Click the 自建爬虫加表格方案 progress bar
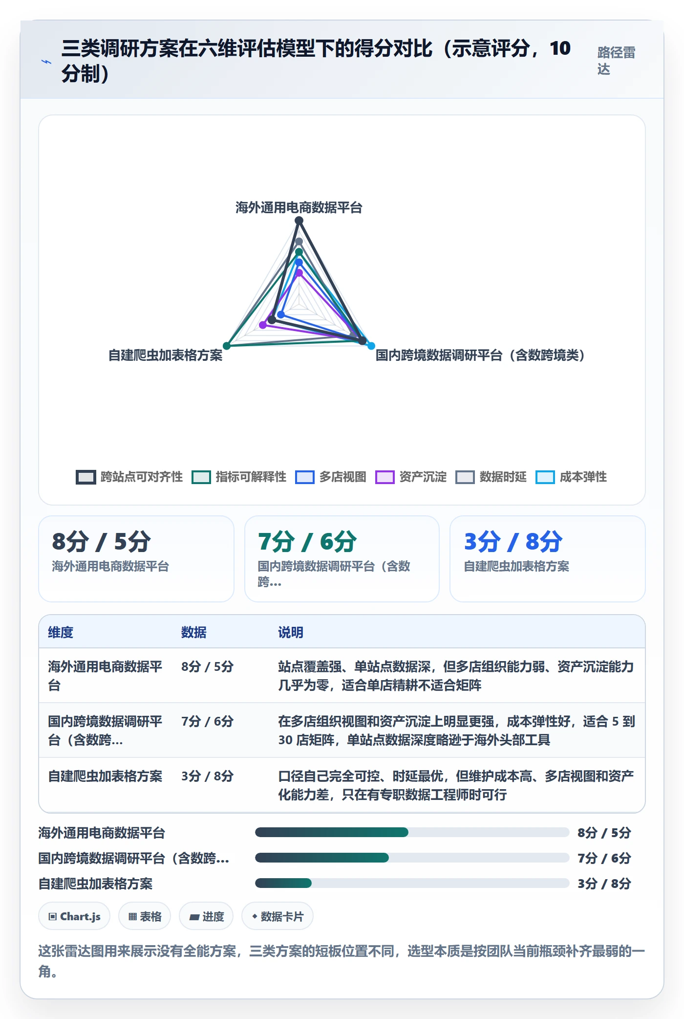This screenshot has height=1019, width=684. (x=412, y=883)
